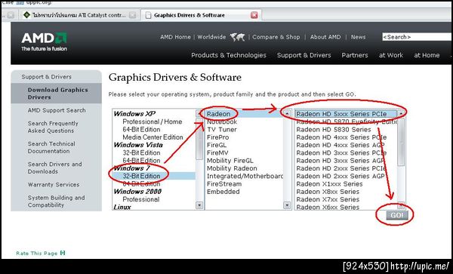
Task: Open the at Work menu
Action: 391,55
